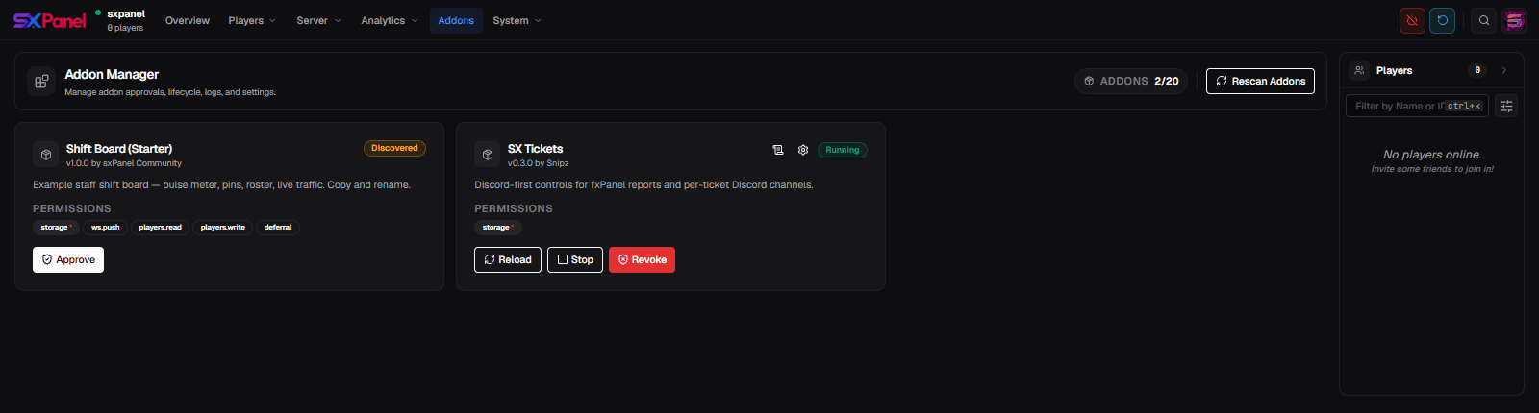Click the Filter by Name or ID field
The image size is (1539, 413).
(1417, 106)
